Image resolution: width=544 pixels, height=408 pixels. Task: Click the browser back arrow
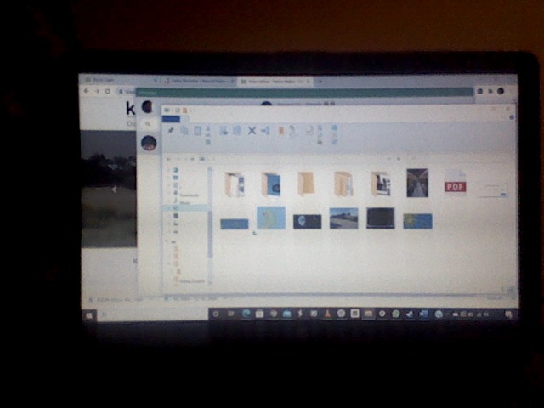(86, 91)
